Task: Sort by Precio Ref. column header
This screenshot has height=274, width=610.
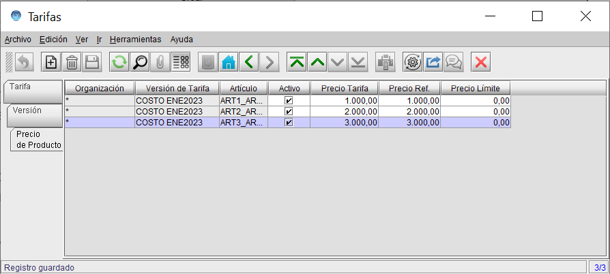Action: coord(409,89)
